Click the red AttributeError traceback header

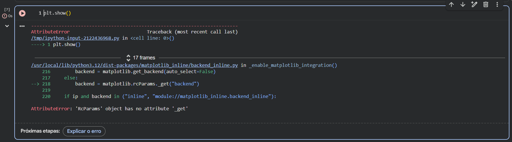[x=50, y=32]
